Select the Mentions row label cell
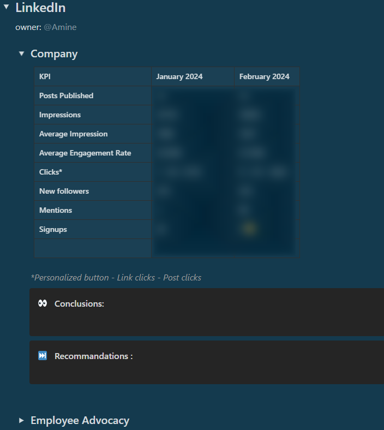The height and width of the screenshot is (430, 384). pos(56,210)
